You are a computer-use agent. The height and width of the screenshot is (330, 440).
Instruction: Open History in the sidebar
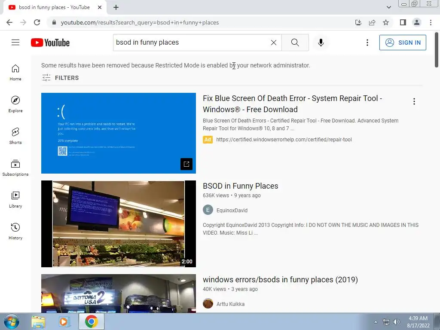pos(15,232)
